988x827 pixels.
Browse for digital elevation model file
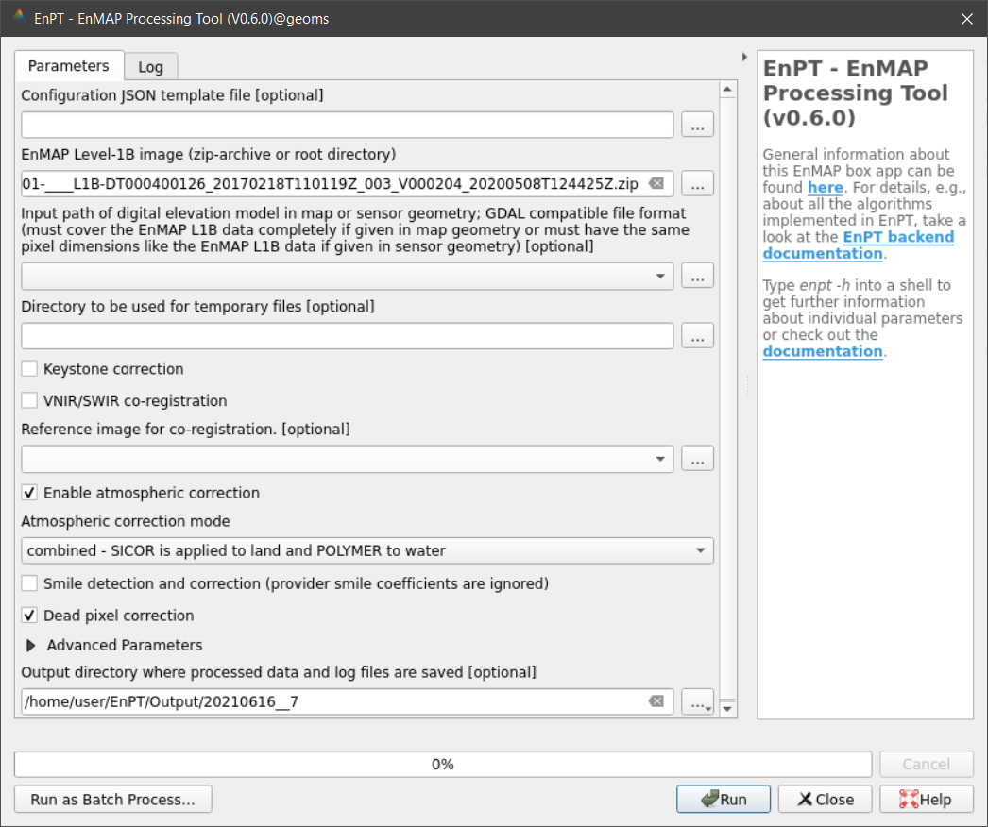pos(697,276)
